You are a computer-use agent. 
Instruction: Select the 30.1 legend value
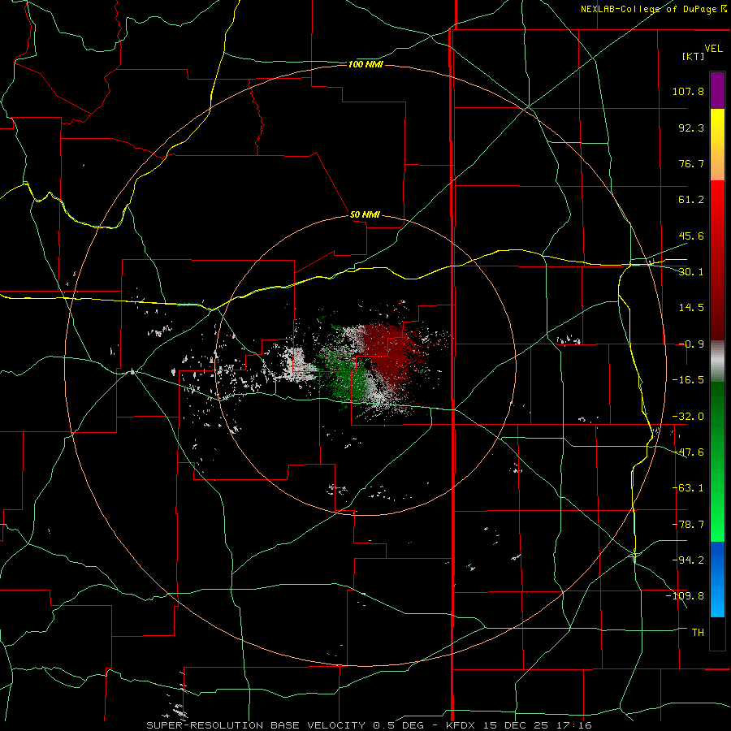691,272
